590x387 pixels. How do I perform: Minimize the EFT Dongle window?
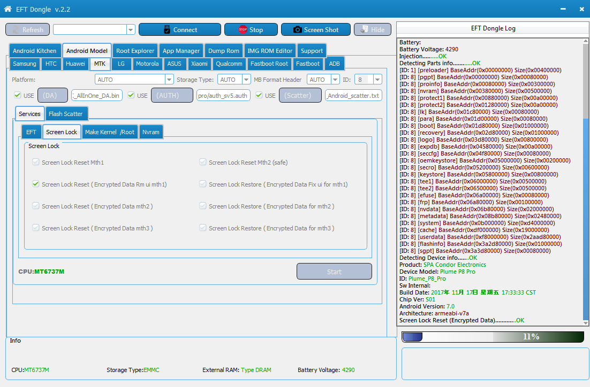(x=563, y=9)
